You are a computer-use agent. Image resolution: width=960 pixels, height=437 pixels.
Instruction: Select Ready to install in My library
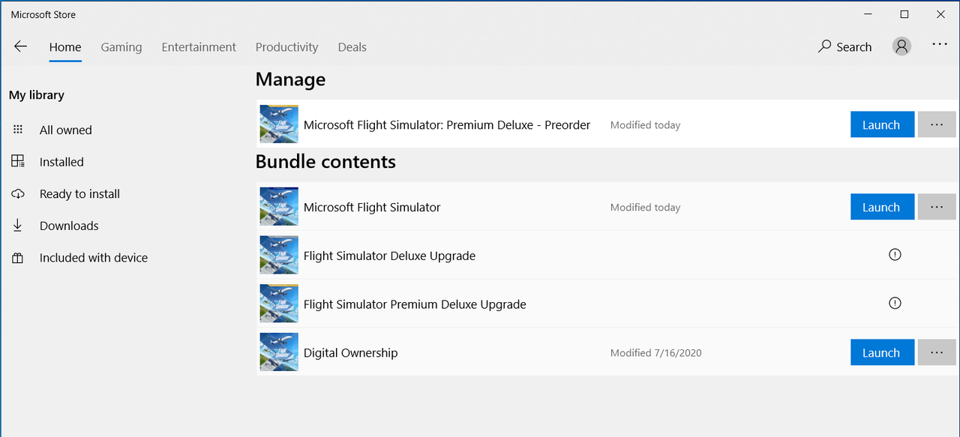click(79, 193)
